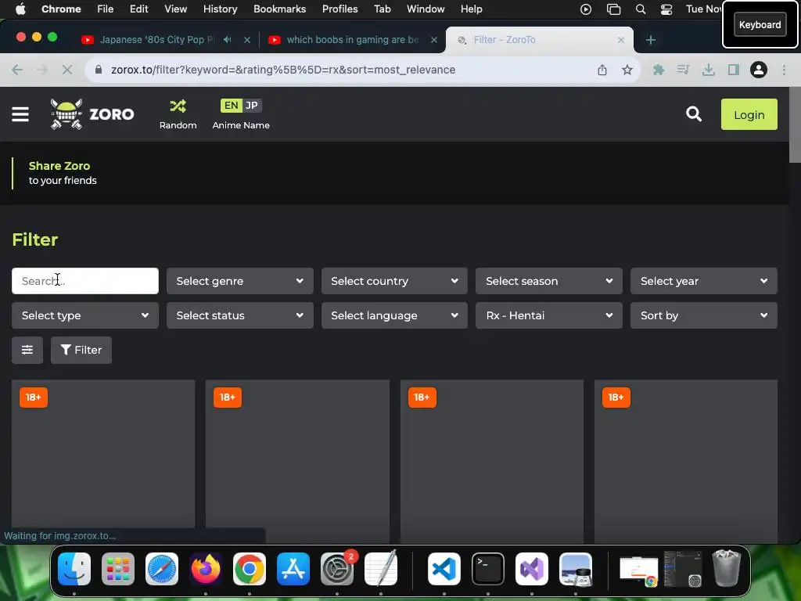Expand the Select language dropdown
The height and width of the screenshot is (601, 801).
394,315
